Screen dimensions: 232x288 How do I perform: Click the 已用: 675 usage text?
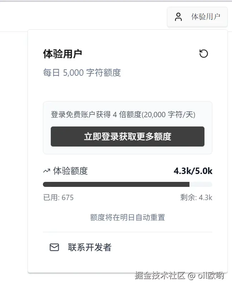click(58, 198)
